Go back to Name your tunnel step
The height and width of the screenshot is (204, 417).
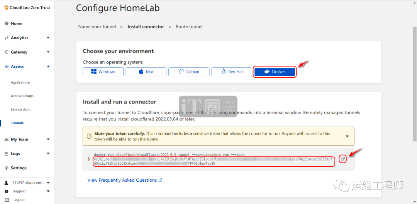[x=97, y=27]
